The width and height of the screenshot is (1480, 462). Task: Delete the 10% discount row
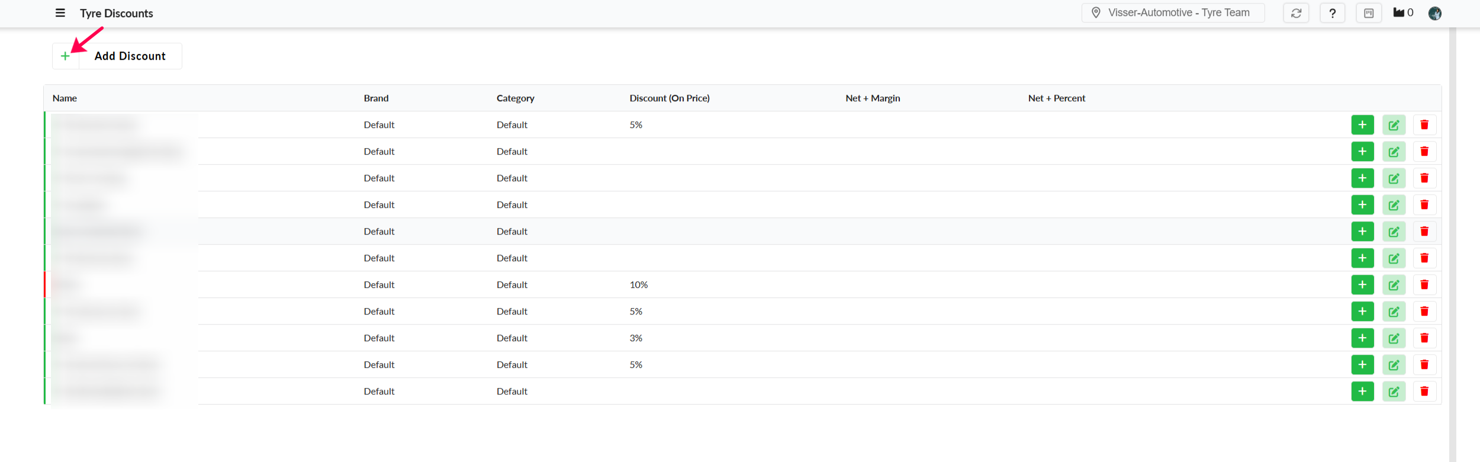pyautogui.click(x=1424, y=285)
